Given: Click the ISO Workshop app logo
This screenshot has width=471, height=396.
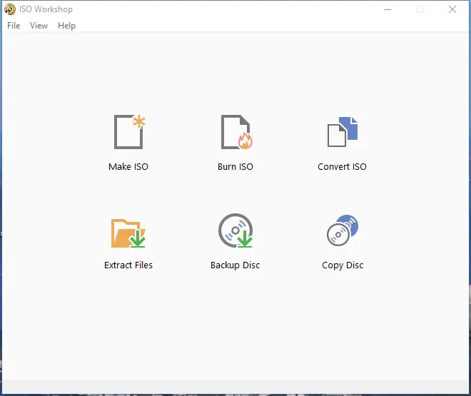Looking at the screenshot, I should point(10,9).
